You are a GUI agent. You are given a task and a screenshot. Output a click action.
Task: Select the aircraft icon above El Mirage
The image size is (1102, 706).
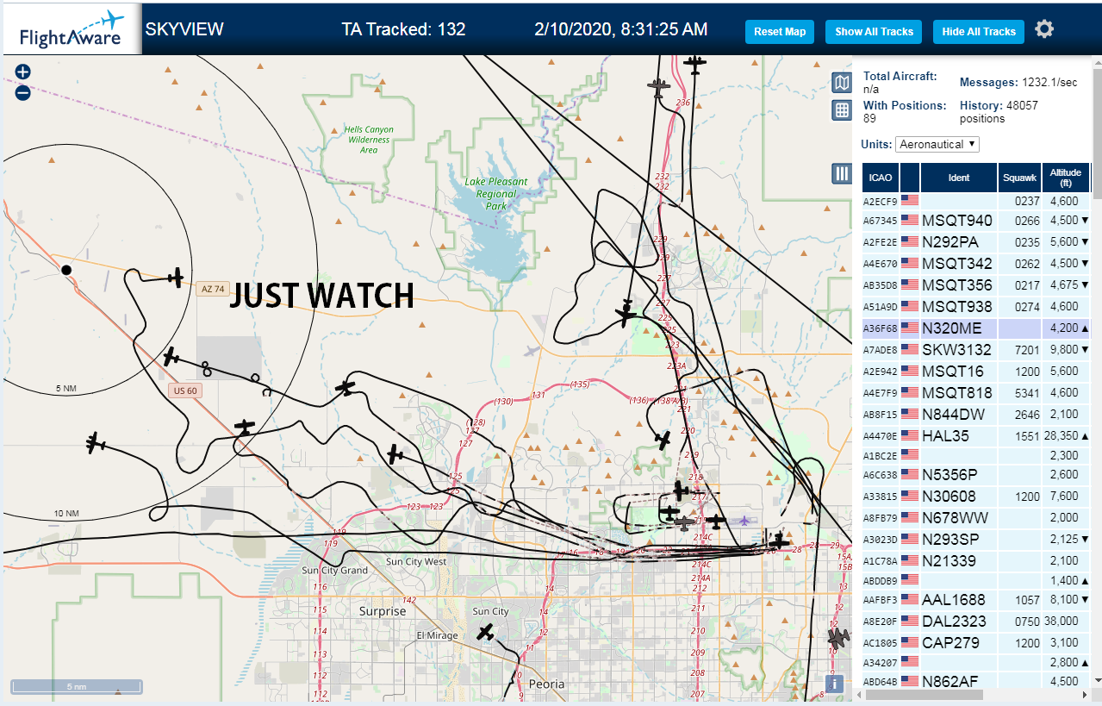click(486, 633)
